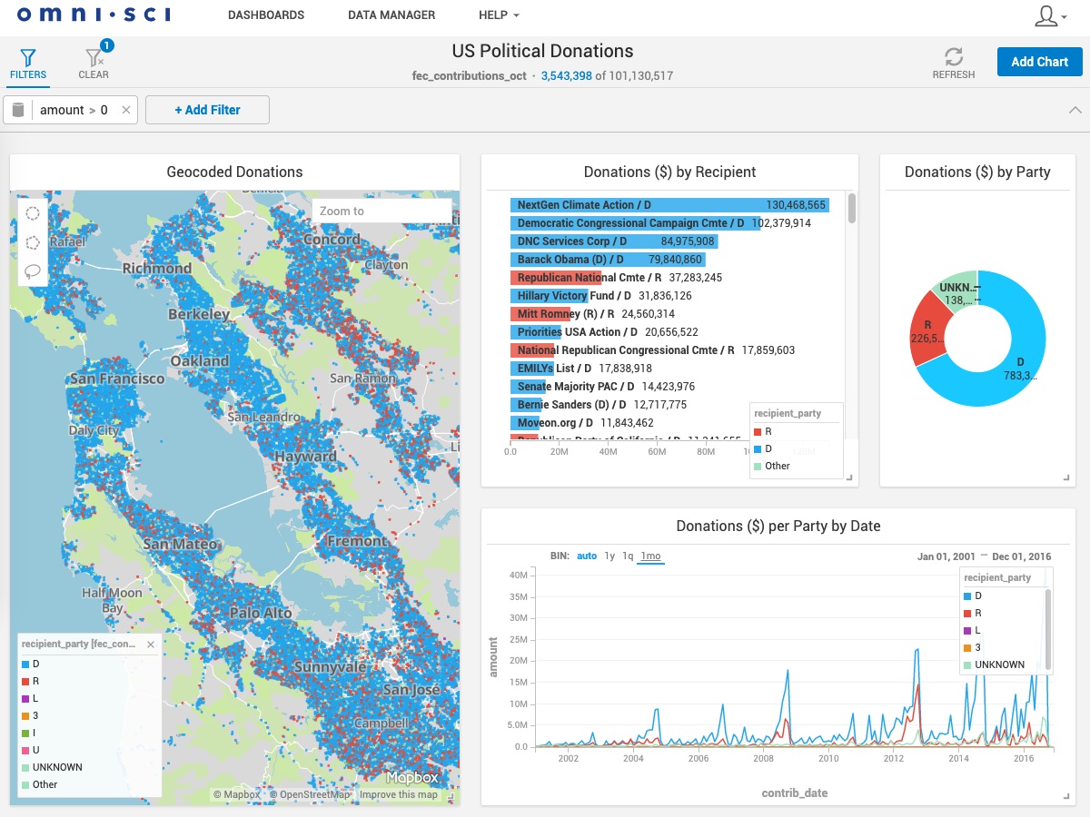Select the Bernie Sanders (D) bar
The width and height of the screenshot is (1090, 817).
(526, 405)
